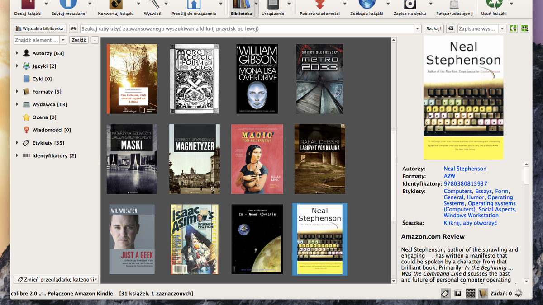Screen dimensions: 543x305
Task: Click the Humor tag link
Action: tap(475, 197)
